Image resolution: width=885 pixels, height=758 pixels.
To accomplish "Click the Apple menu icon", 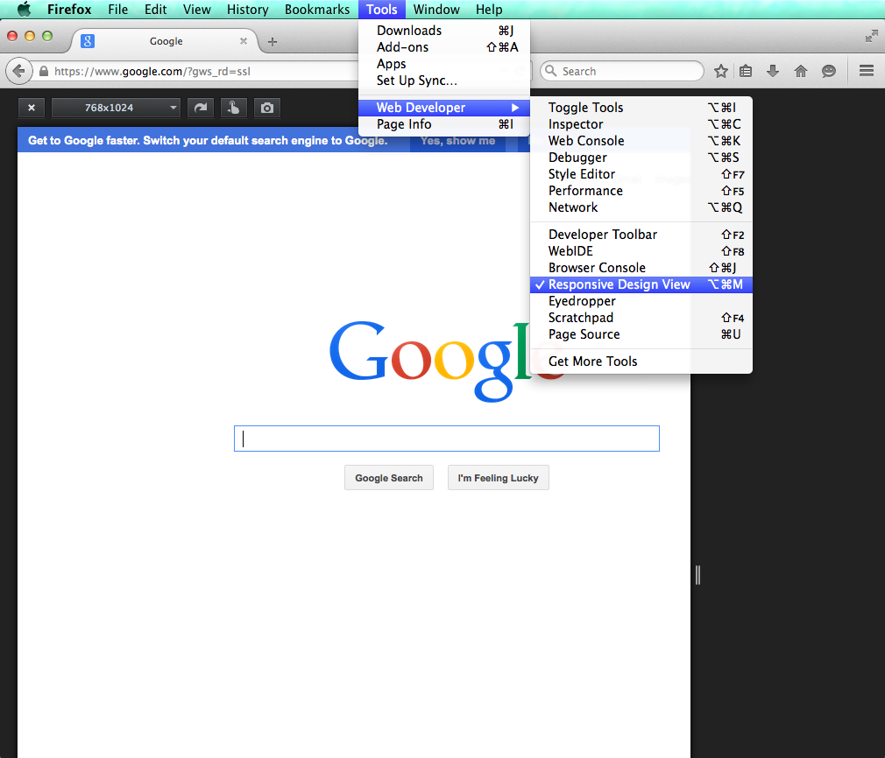I will [x=24, y=9].
